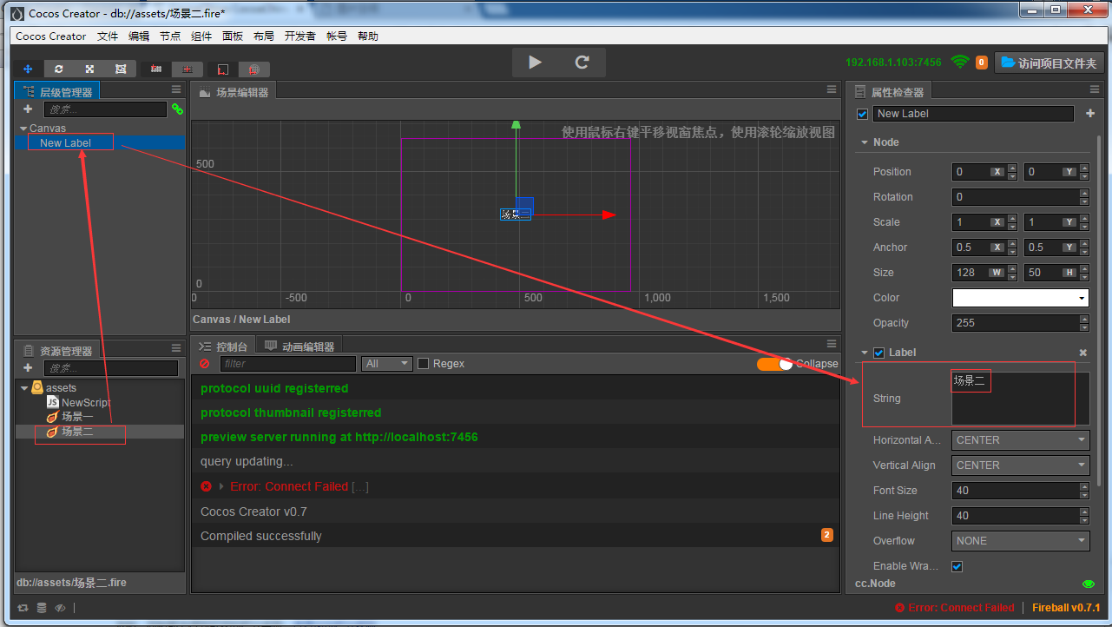Open the assets panel hamburger menu

click(x=176, y=350)
